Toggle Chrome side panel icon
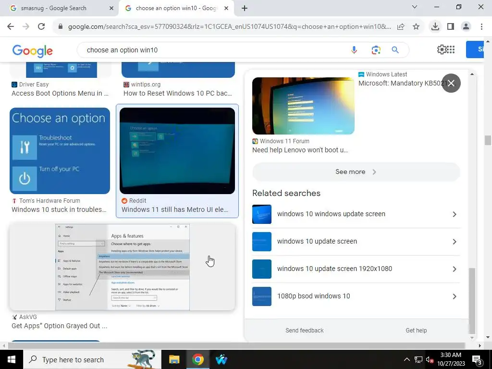This screenshot has height=369, width=492. pyautogui.click(x=451, y=27)
